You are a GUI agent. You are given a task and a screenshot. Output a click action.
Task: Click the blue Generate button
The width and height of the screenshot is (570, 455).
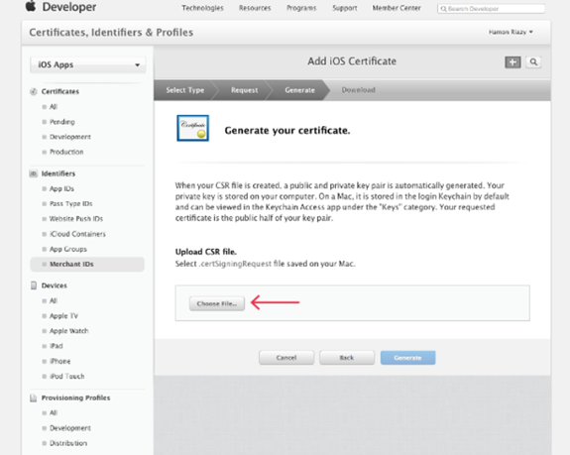point(407,358)
